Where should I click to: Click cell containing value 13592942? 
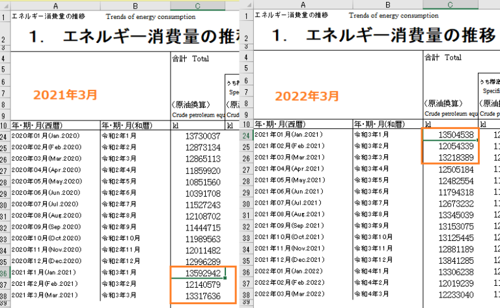[202, 273]
